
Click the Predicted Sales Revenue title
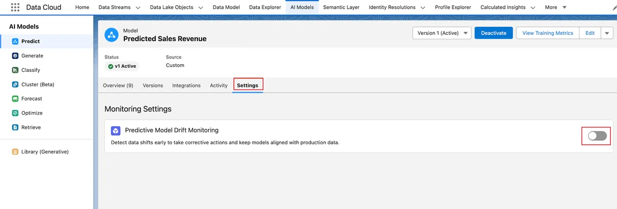(165, 39)
